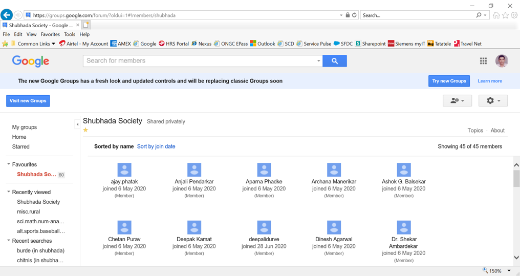Click the avatar of ajay.phatak

point(124,169)
